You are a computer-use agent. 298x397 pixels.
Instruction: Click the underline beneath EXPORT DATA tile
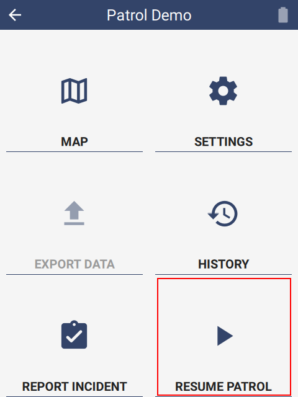[x=74, y=274]
